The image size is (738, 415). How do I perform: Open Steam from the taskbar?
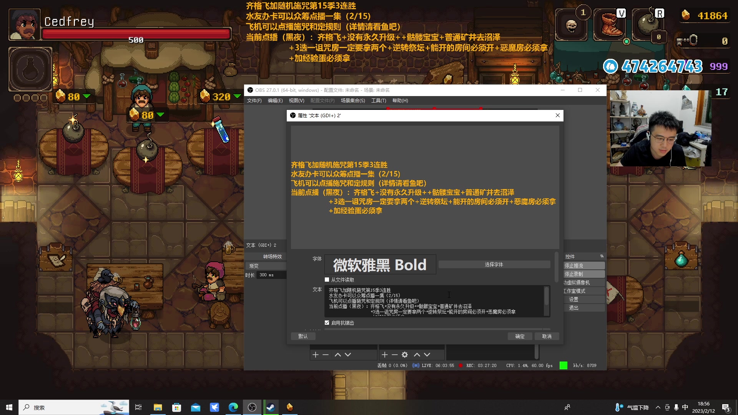[271, 407]
